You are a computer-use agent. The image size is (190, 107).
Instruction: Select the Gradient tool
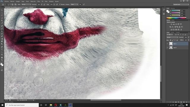coord(2,39)
